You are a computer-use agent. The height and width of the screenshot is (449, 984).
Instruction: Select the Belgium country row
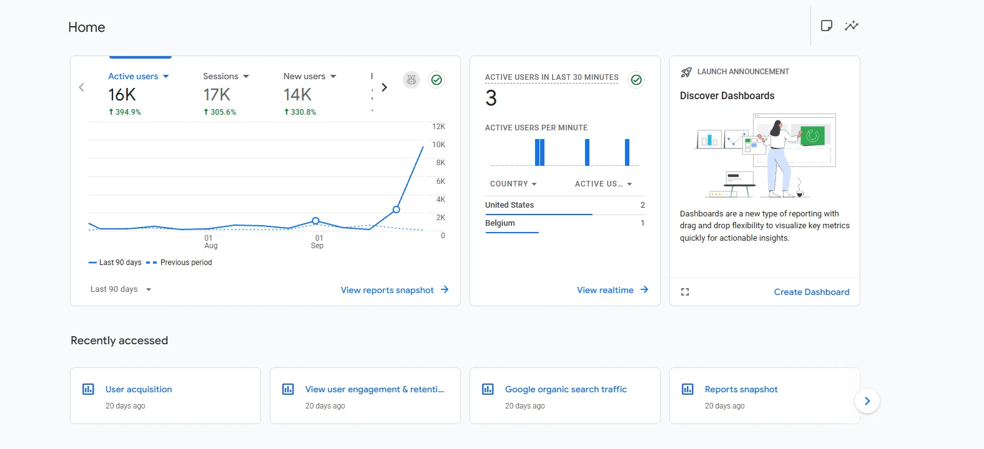coord(565,223)
